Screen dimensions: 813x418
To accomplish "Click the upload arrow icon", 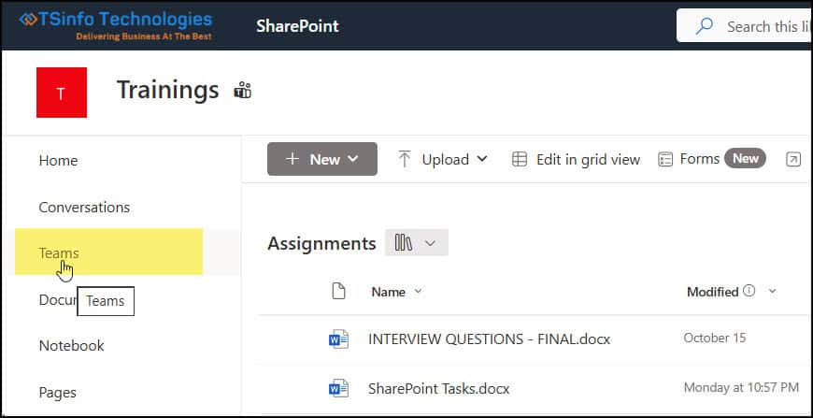I will (x=405, y=159).
